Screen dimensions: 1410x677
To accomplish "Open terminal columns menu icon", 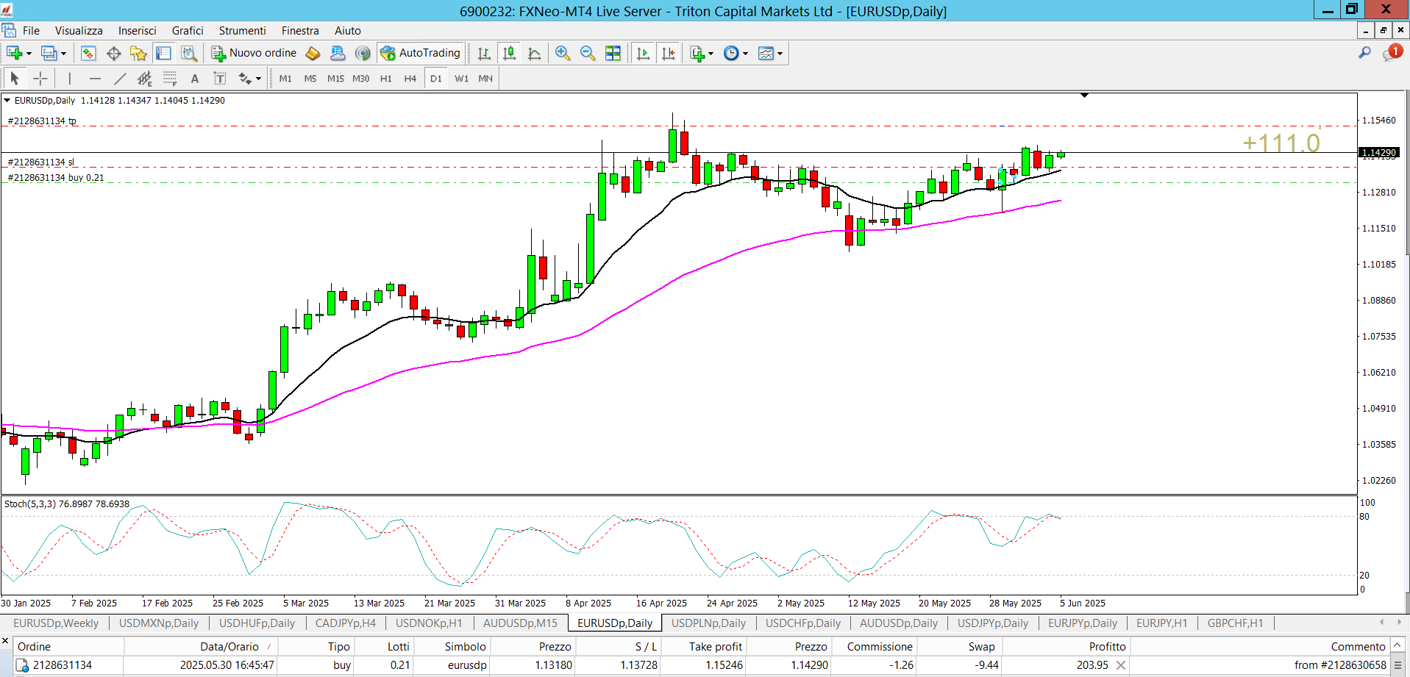I will click(1397, 665).
